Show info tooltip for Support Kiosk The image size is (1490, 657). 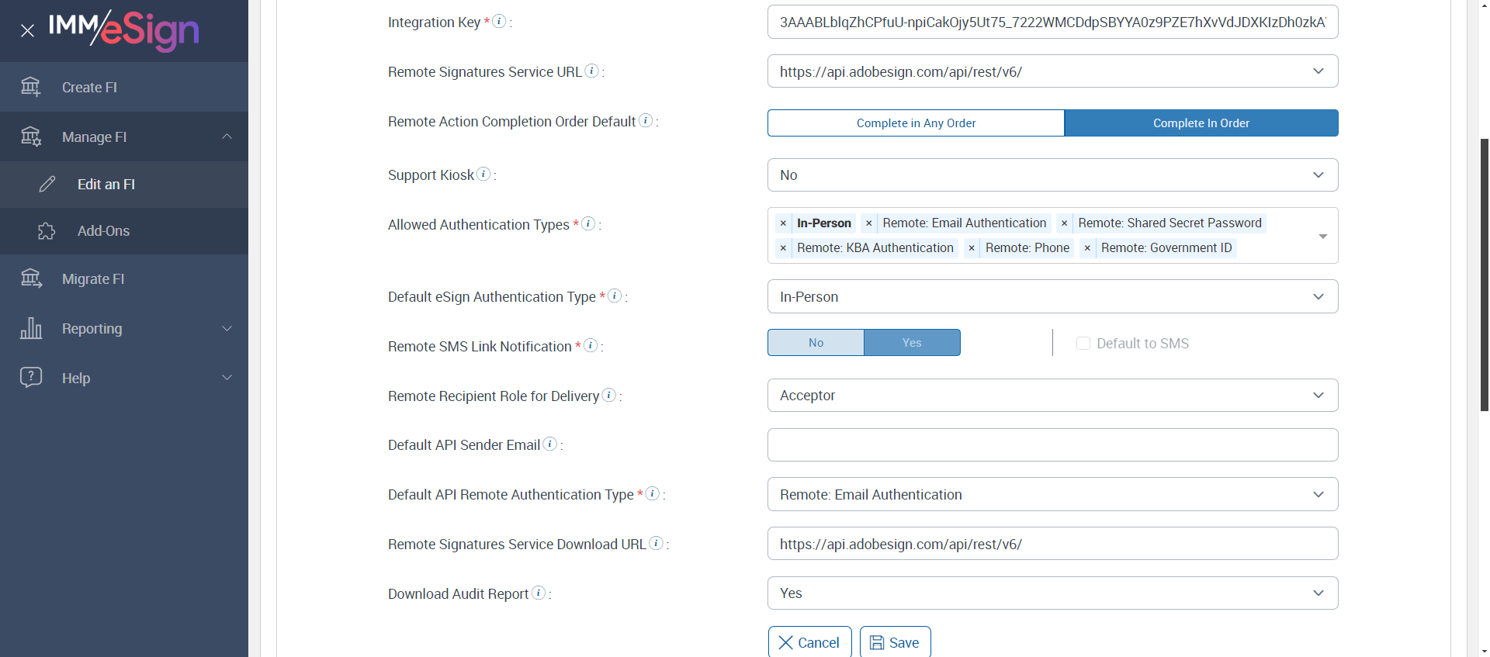[x=483, y=174]
